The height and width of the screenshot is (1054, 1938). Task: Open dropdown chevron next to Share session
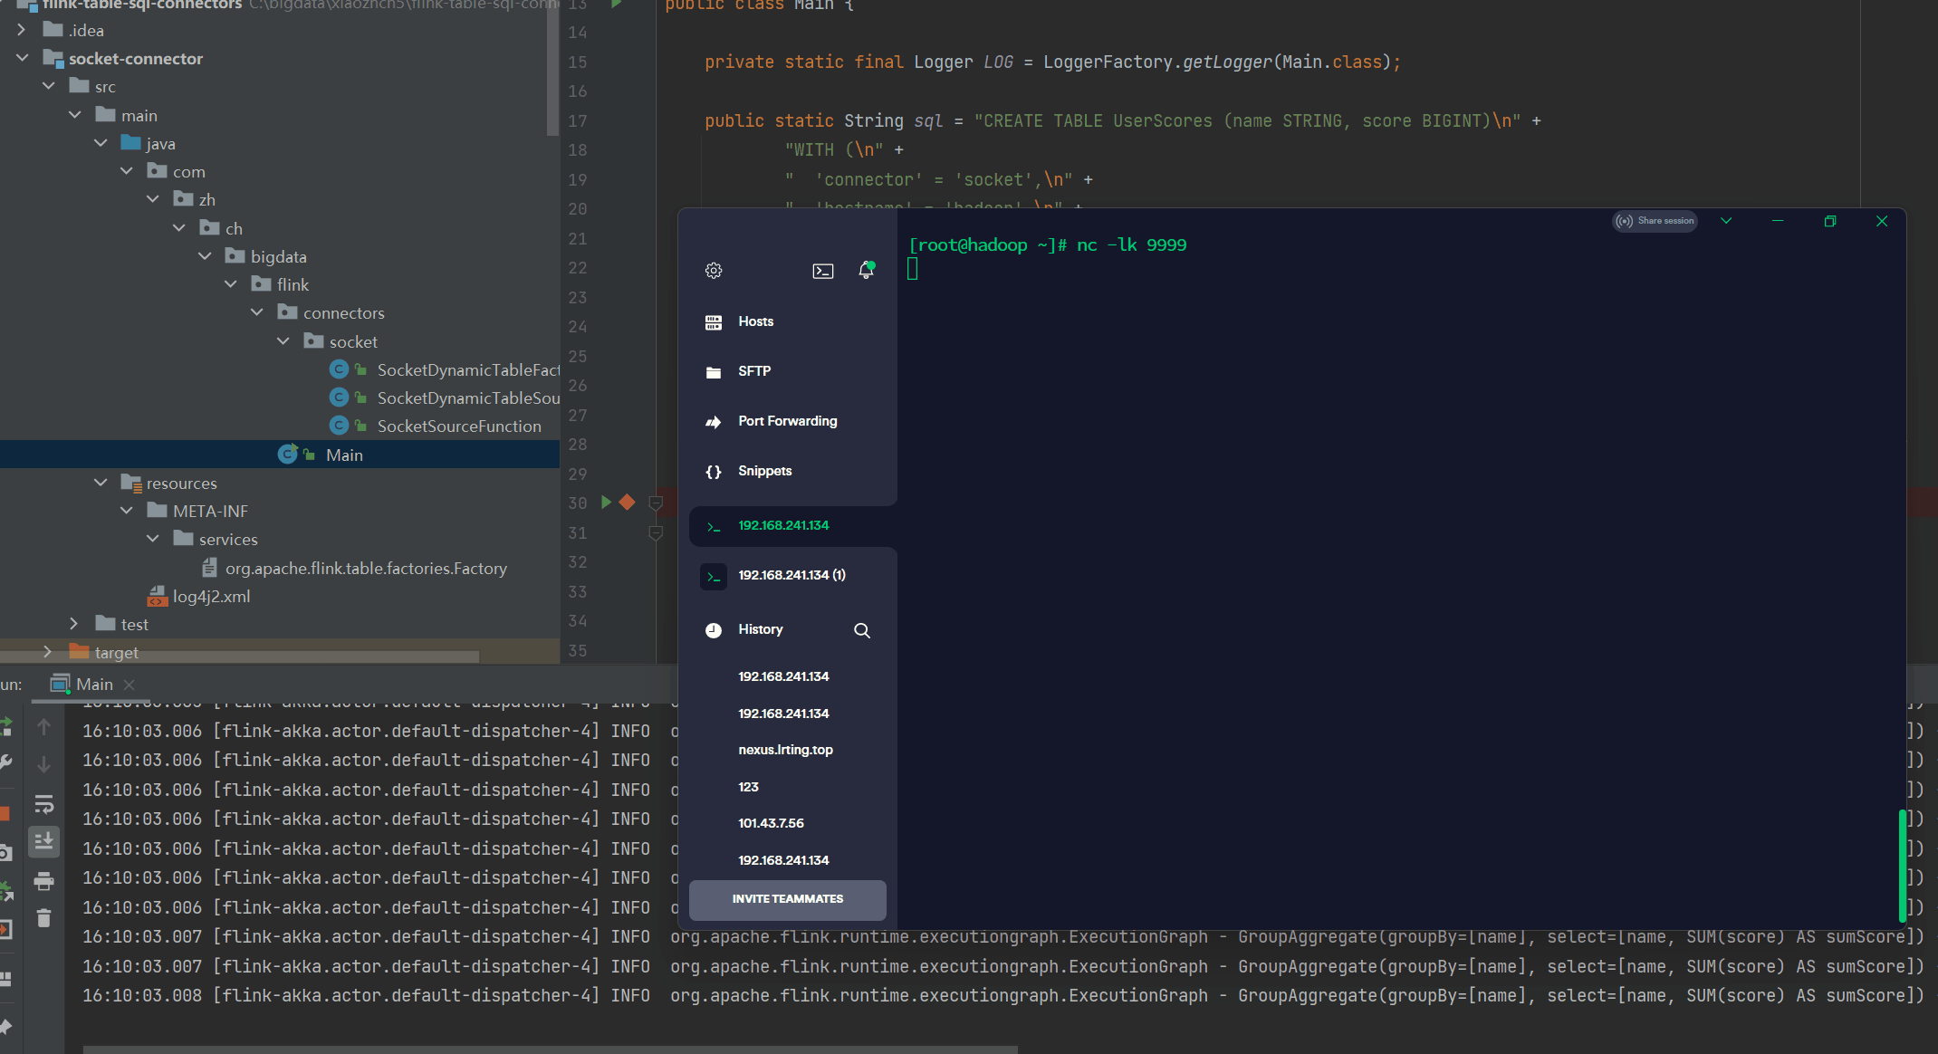[1726, 221]
